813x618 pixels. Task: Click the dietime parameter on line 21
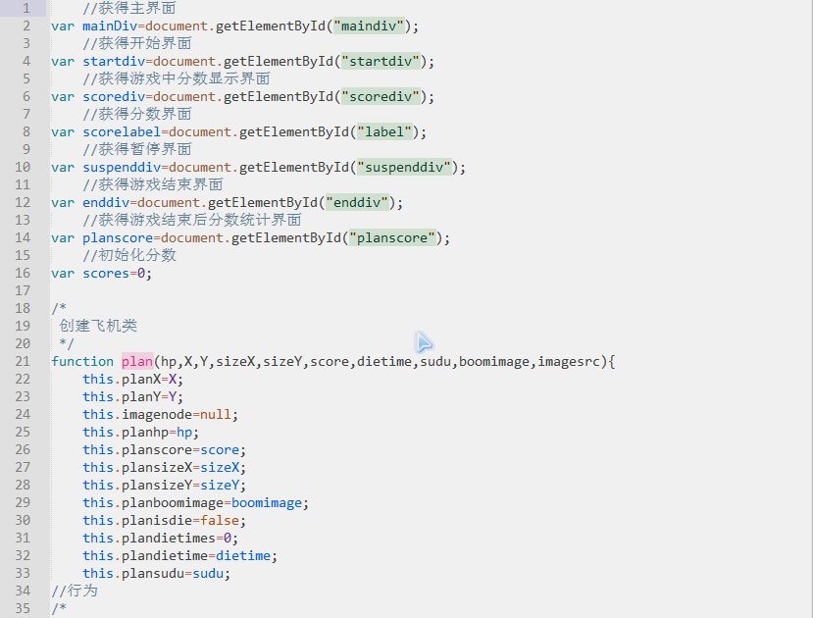point(384,361)
